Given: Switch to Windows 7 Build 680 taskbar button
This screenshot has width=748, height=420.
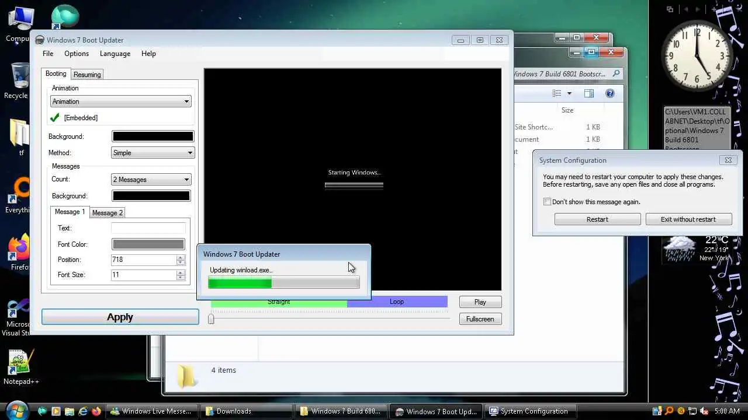Looking at the screenshot, I should click(341, 411).
